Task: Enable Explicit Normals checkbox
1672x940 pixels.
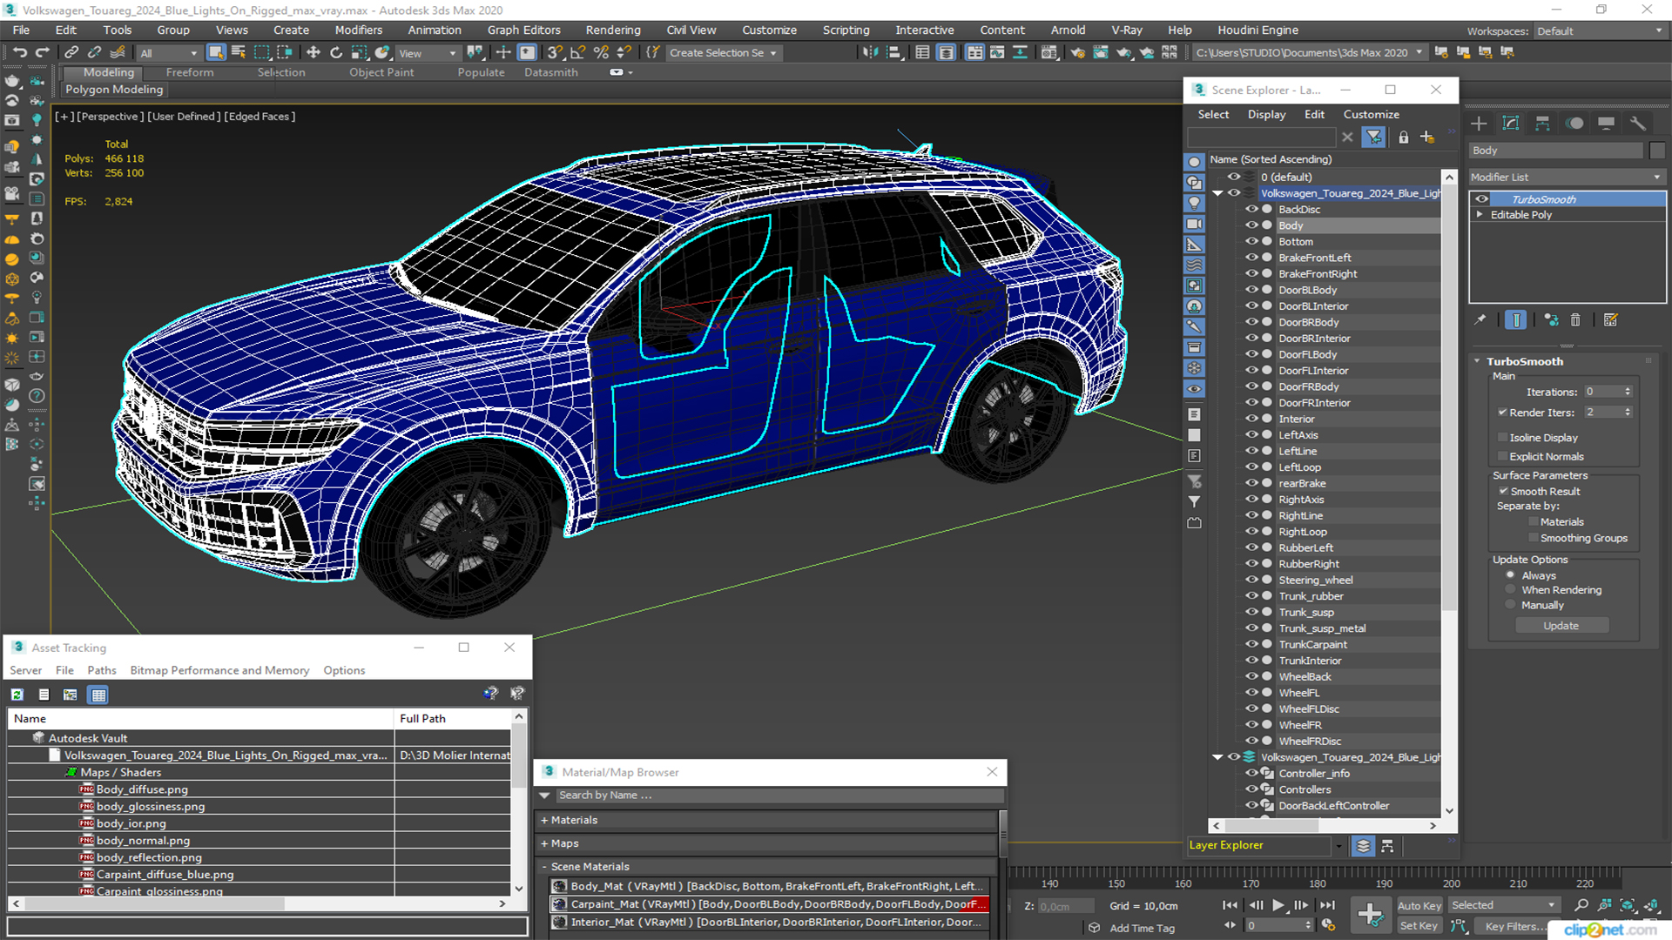Action: pos(1502,457)
